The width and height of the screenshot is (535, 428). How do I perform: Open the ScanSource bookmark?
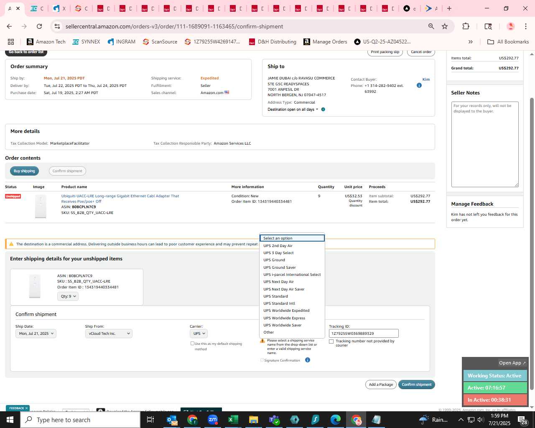click(160, 42)
